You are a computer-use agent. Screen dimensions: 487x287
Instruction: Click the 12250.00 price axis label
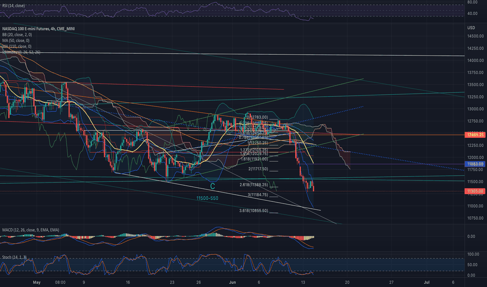tap(476, 145)
